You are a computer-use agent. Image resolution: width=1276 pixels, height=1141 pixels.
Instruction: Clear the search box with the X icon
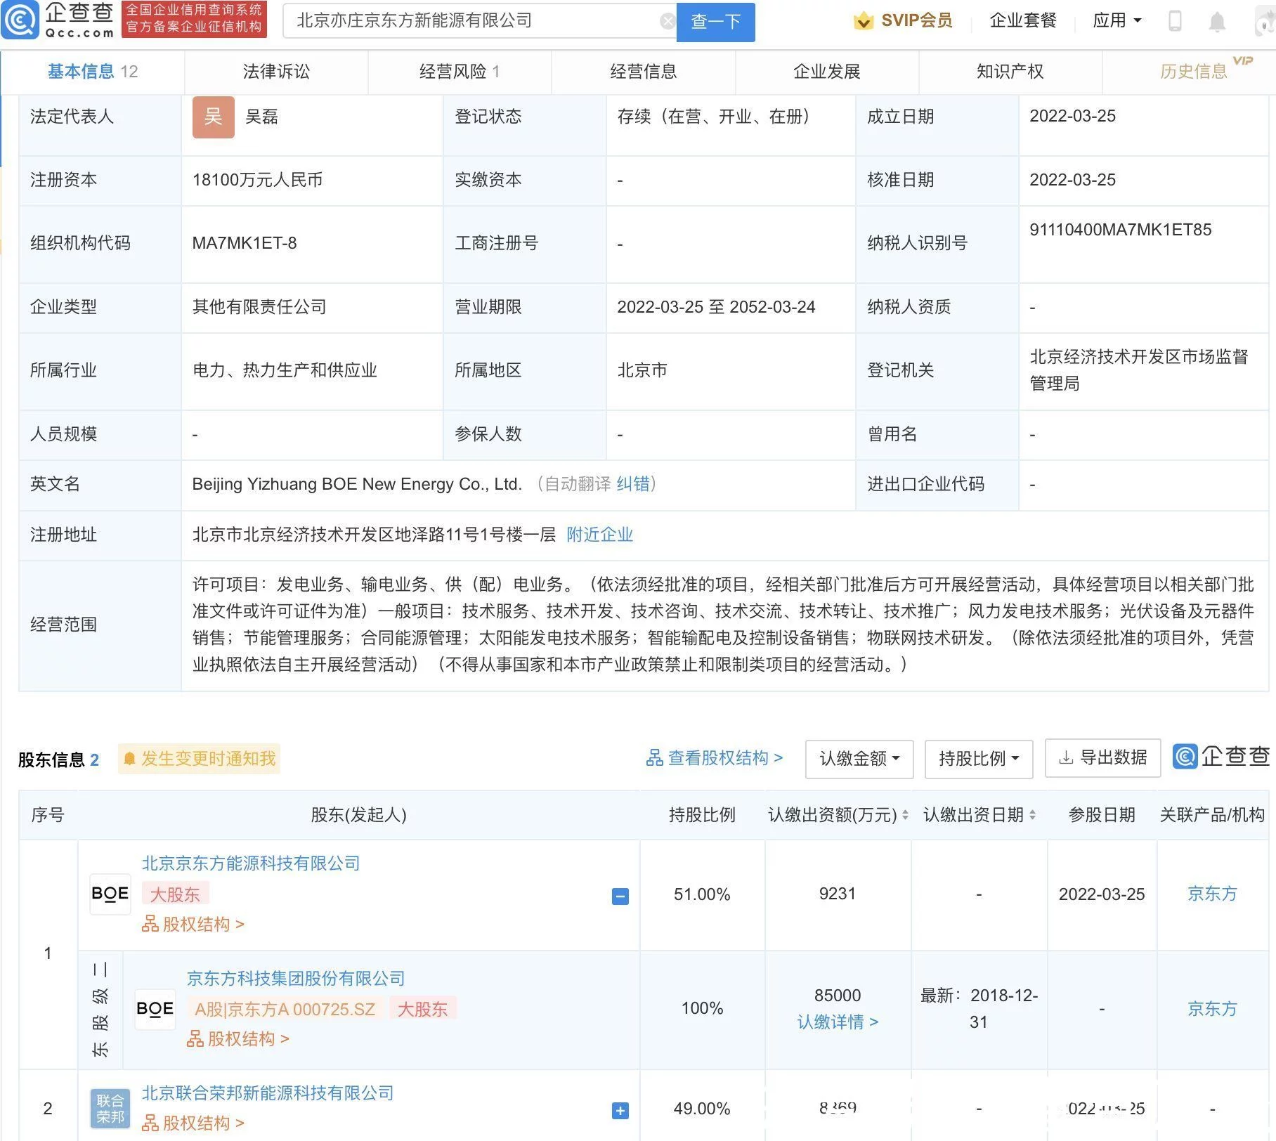coord(668,21)
